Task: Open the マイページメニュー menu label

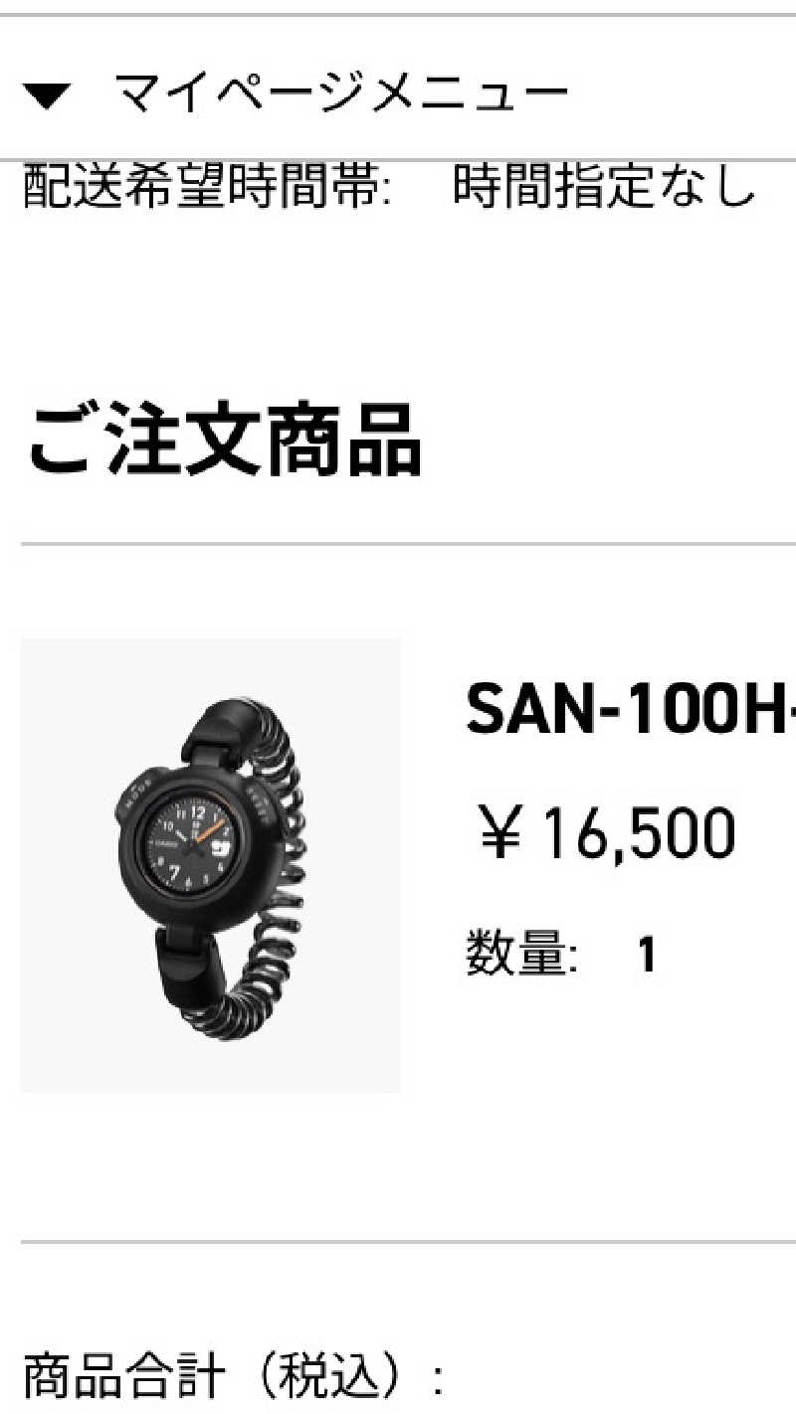Action: [x=340, y=95]
